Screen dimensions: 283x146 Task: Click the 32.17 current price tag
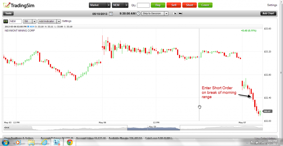[268, 111]
